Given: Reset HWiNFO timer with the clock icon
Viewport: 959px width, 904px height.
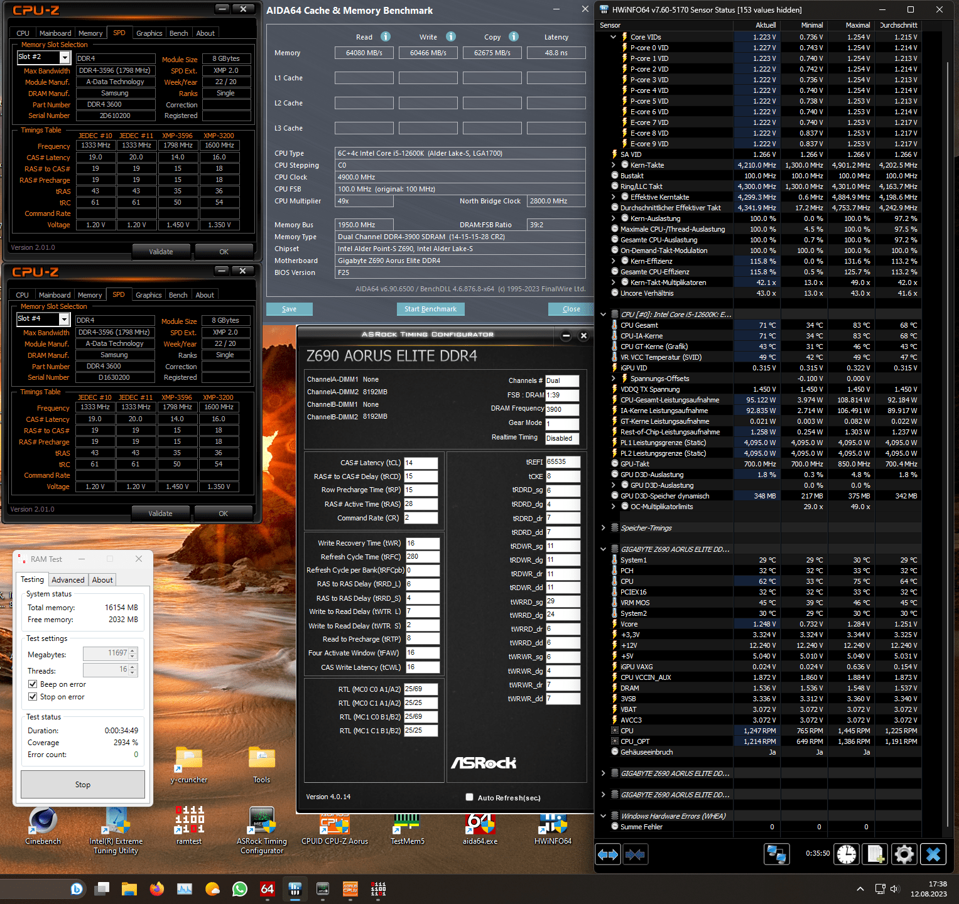Looking at the screenshot, I should point(847,854).
